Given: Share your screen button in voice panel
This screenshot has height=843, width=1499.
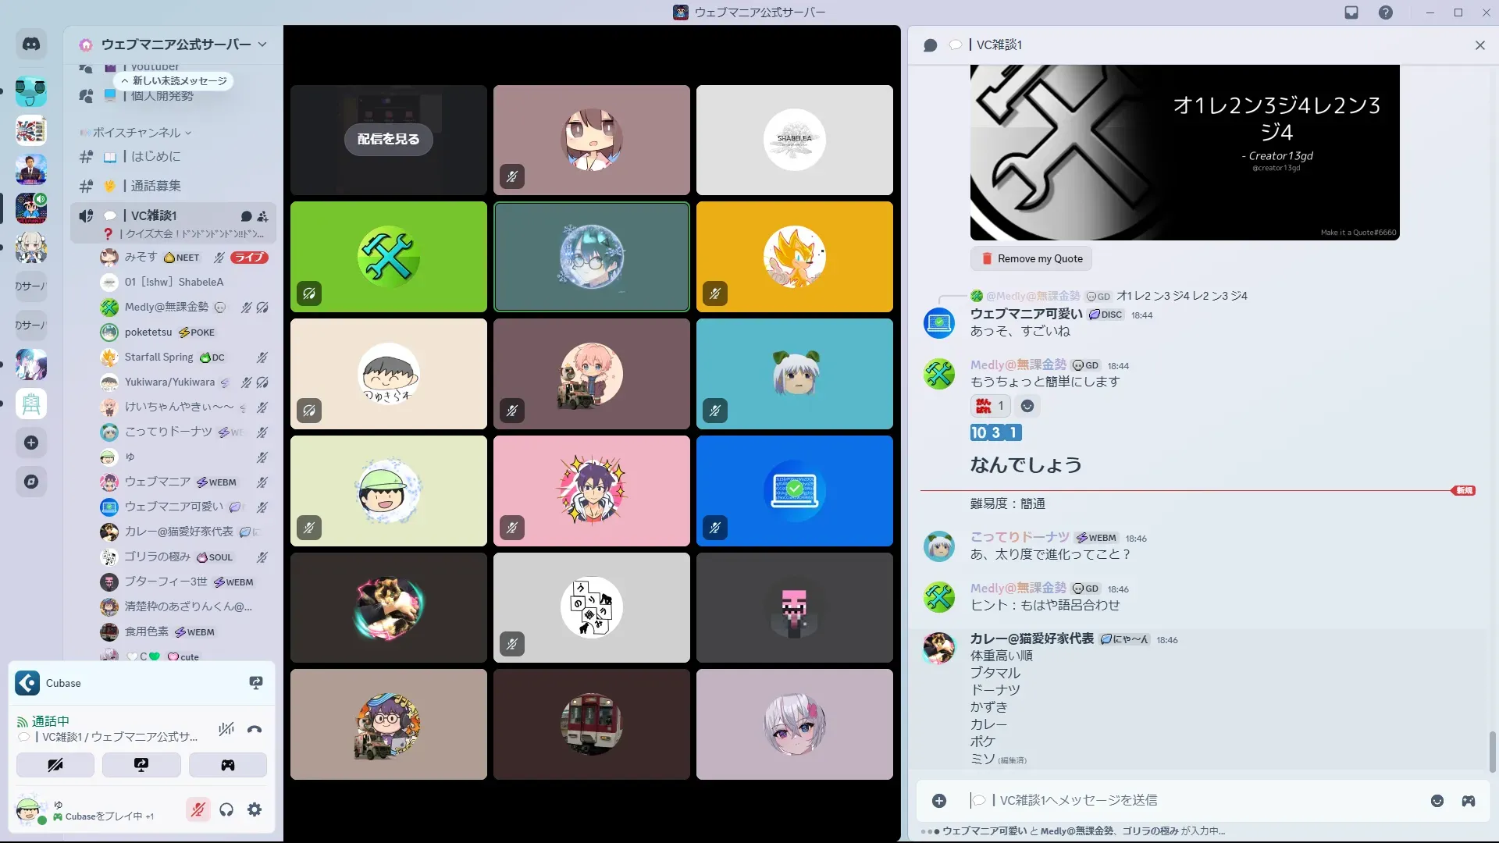Looking at the screenshot, I should point(141,765).
